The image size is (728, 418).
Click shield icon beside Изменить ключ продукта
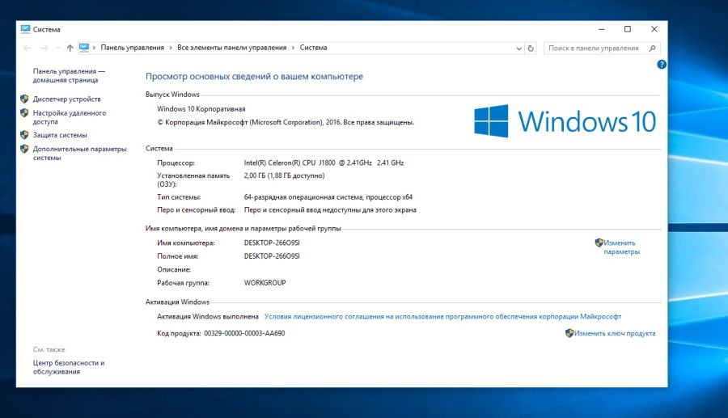coord(569,333)
